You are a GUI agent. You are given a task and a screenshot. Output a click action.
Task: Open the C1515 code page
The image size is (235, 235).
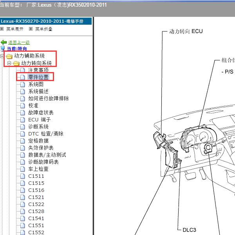click(36, 183)
